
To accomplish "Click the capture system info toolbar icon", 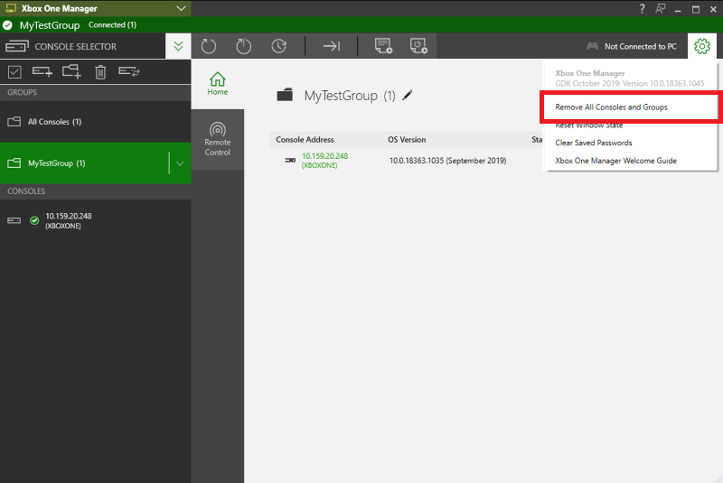I will pyautogui.click(x=383, y=46).
